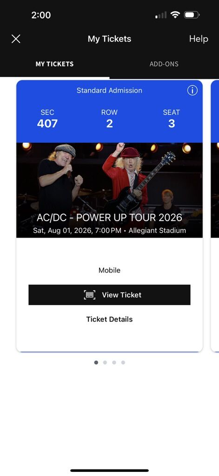
Task: Switch to the ADD-ONS tab
Action: tap(164, 64)
